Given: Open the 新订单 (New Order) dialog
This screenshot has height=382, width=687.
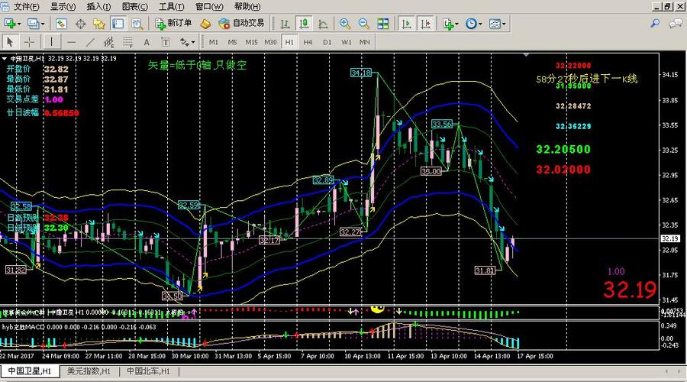Looking at the screenshot, I should [x=176, y=24].
